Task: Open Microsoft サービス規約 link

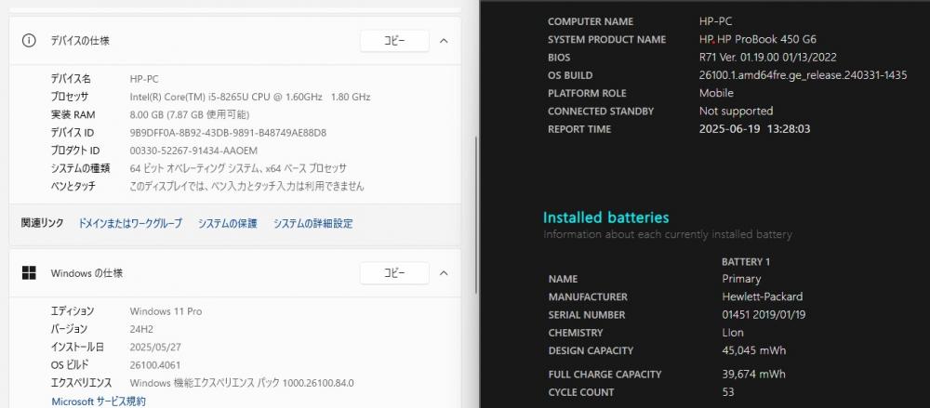Action: [99, 401]
